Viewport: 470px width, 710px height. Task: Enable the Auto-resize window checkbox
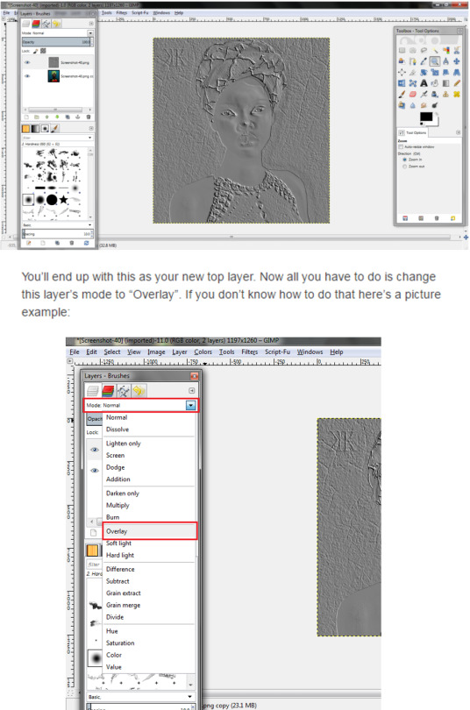(401, 146)
